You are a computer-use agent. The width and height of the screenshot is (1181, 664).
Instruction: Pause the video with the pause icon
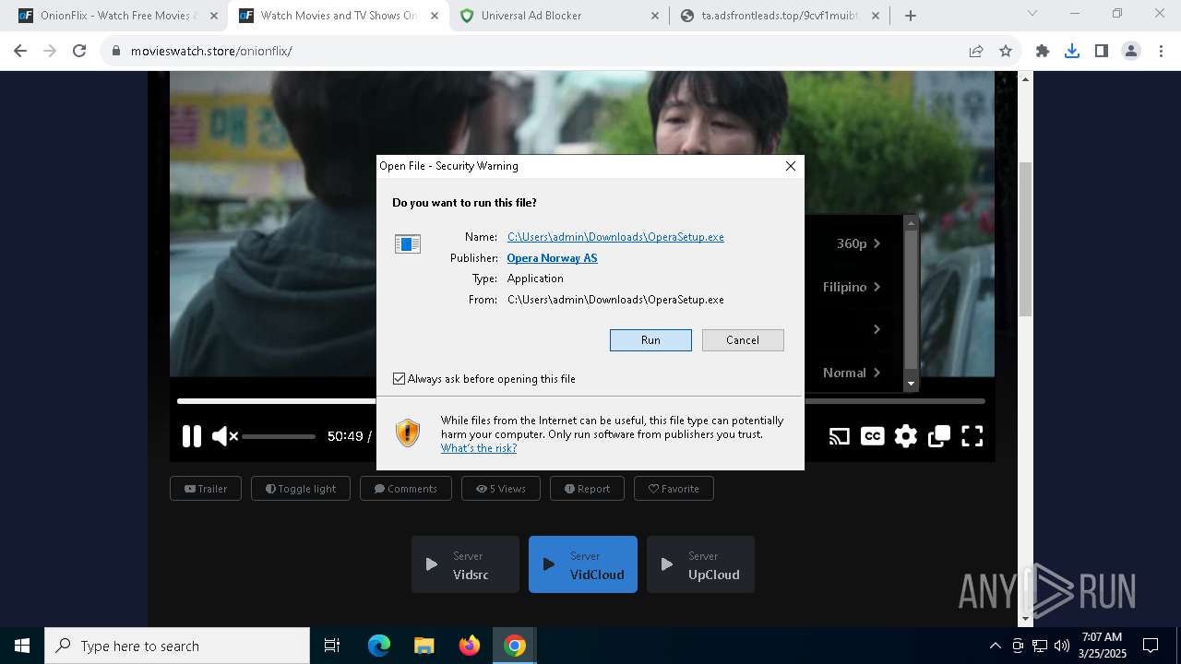[192, 436]
